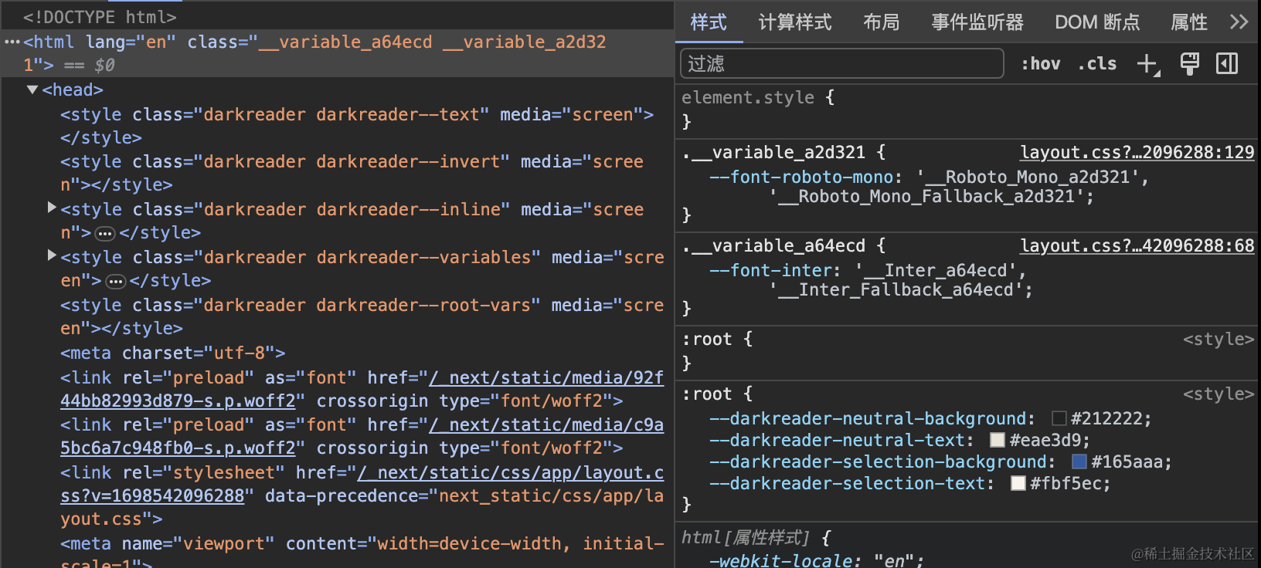The height and width of the screenshot is (568, 1261).
Task: Click the three-dot actions icon beside html tag
Action: [12, 42]
